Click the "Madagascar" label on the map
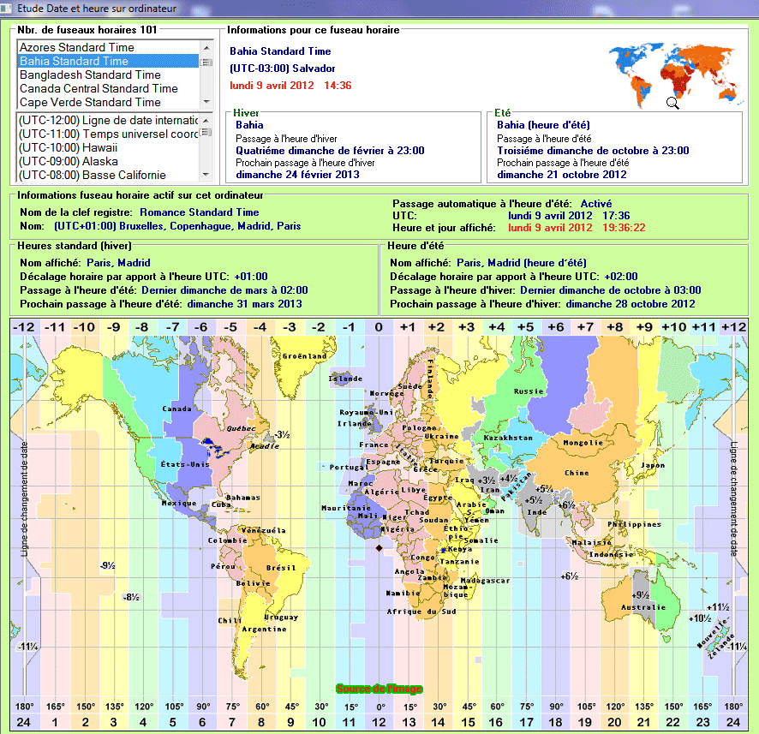The image size is (759, 734). pos(485,580)
